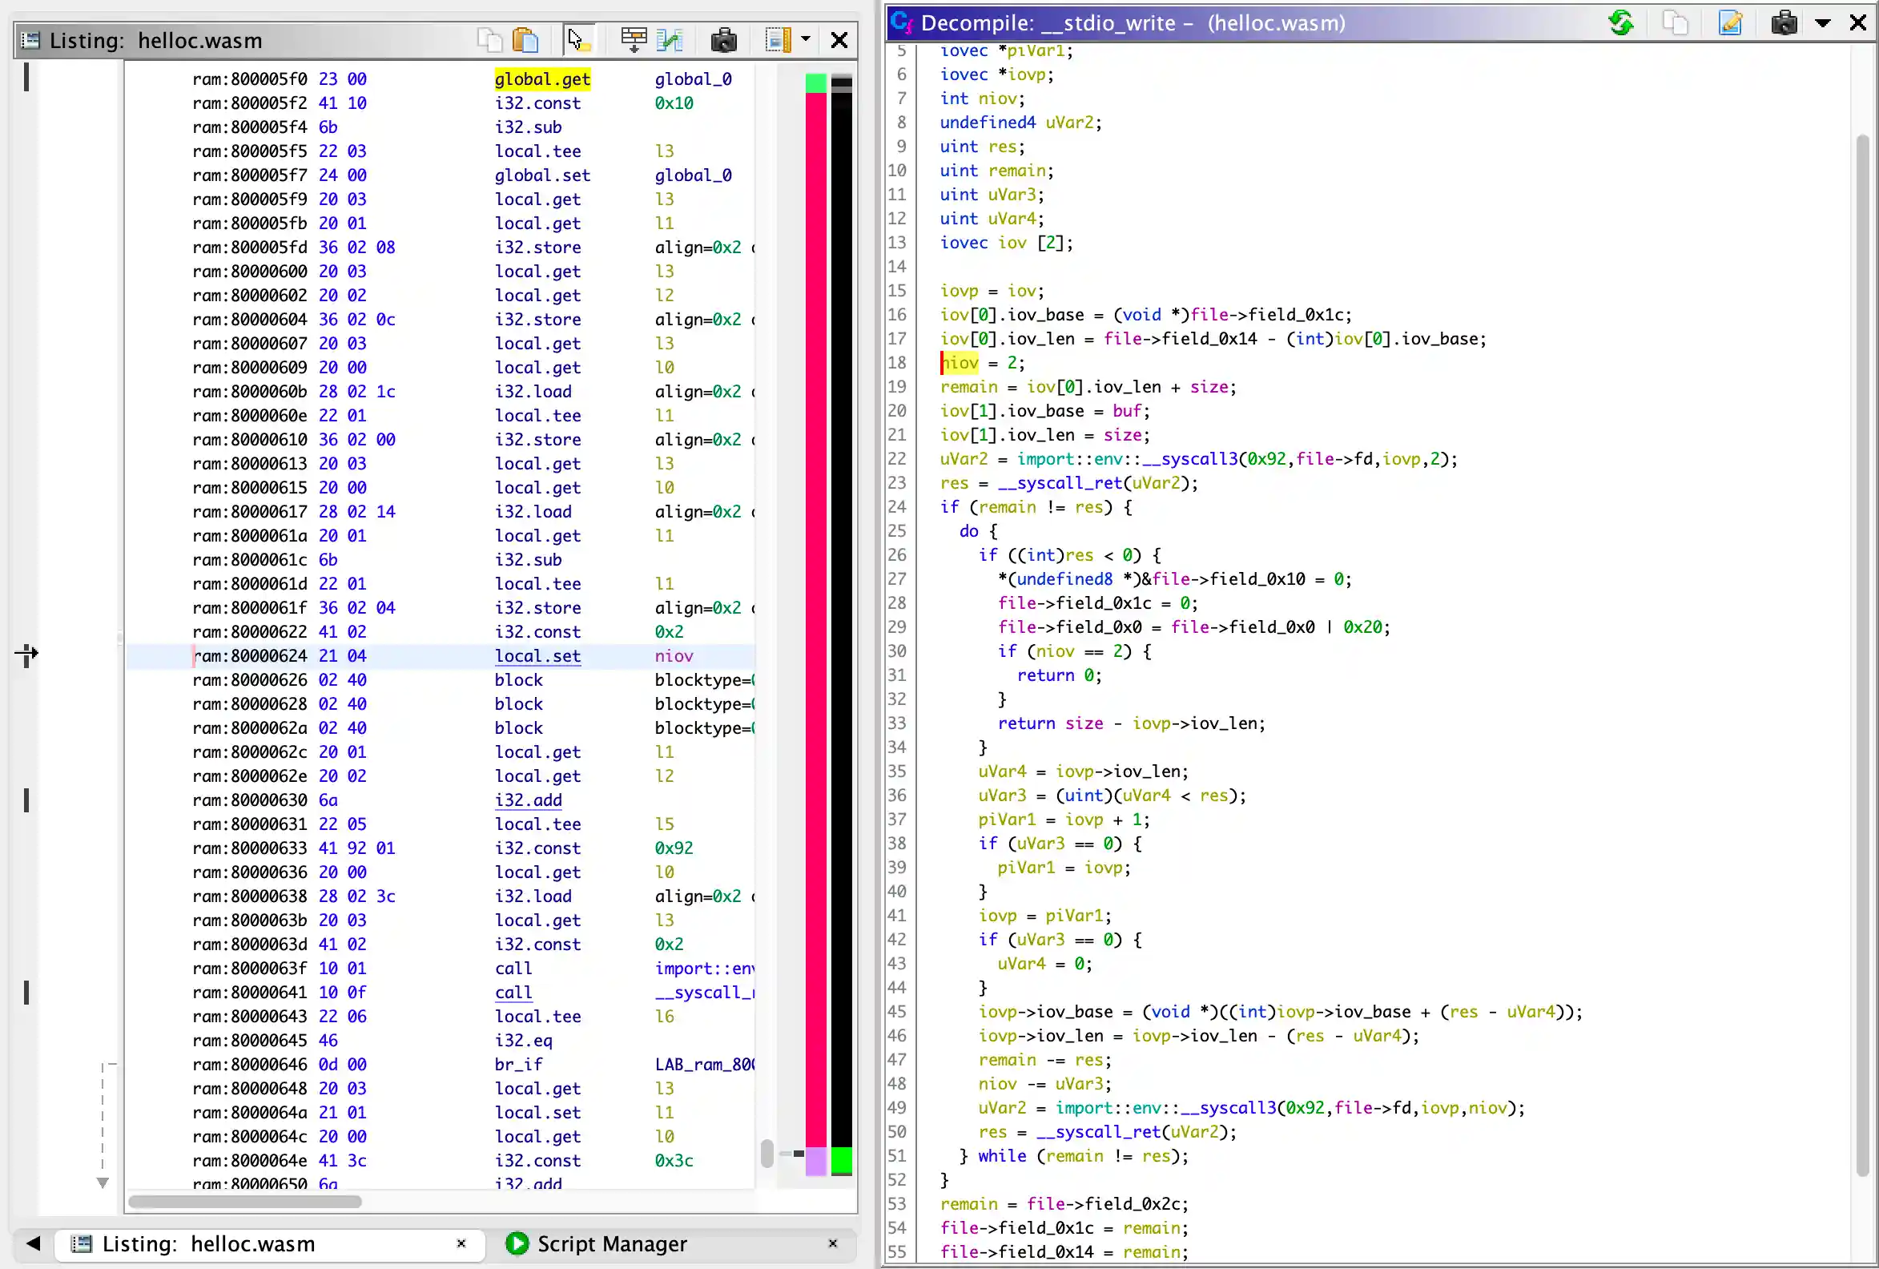Switch to the Script Manager tab
Viewport: 1879px width, 1269px height.
(x=612, y=1244)
